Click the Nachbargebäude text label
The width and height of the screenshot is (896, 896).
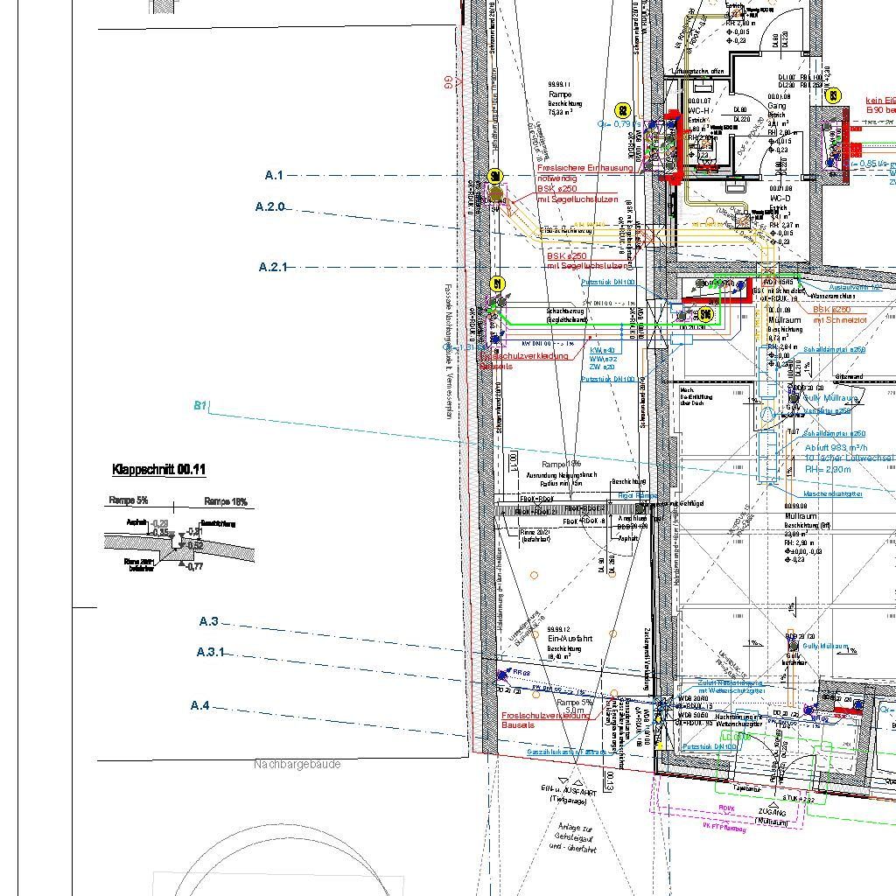(297, 765)
